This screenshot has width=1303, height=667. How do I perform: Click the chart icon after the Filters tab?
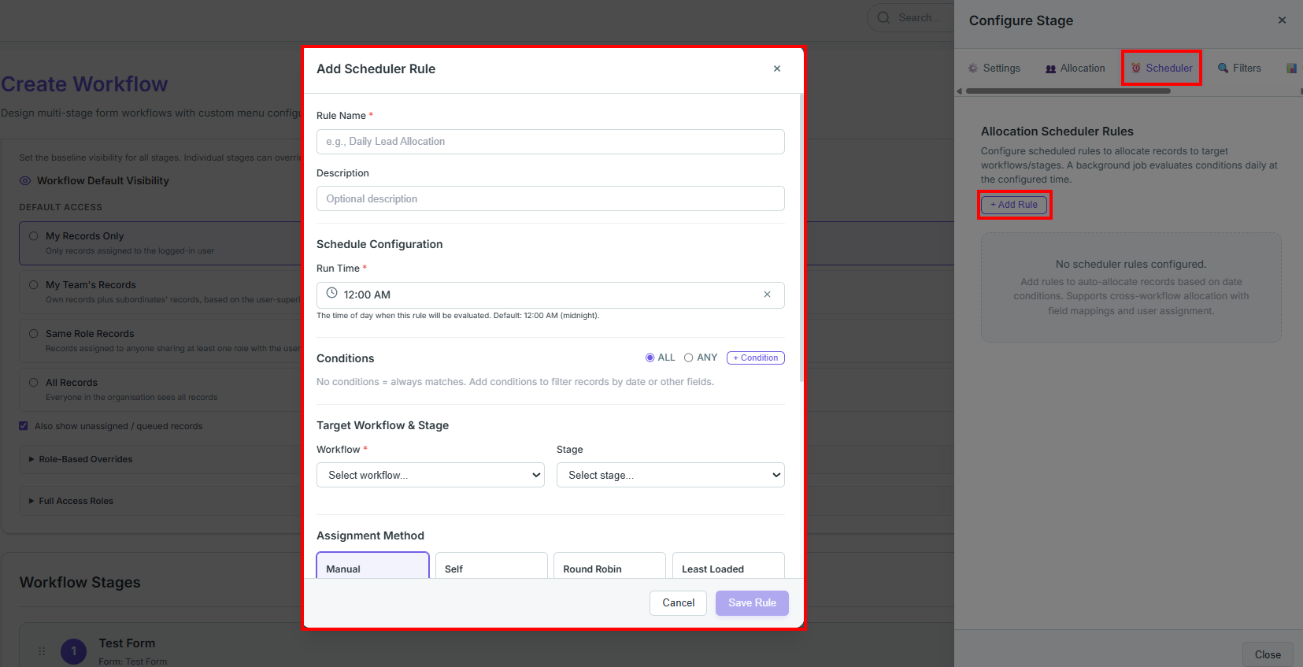click(1291, 69)
